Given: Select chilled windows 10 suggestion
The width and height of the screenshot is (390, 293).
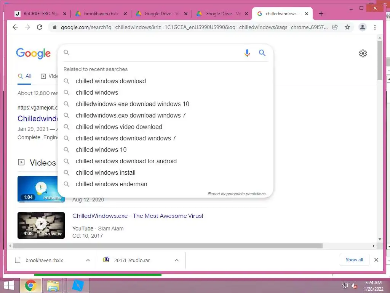Looking at the screenshot, I should tap(165, 150).
